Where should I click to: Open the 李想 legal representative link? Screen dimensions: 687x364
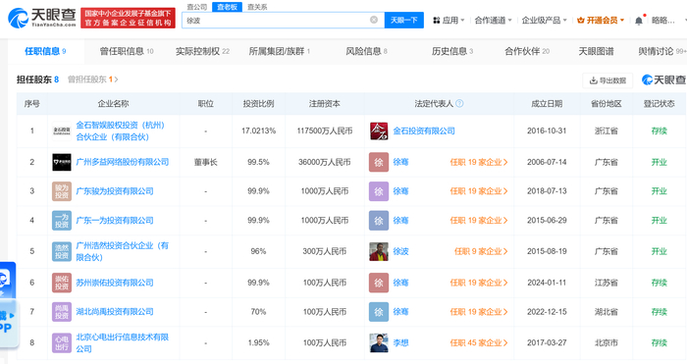tap(400, 343)
